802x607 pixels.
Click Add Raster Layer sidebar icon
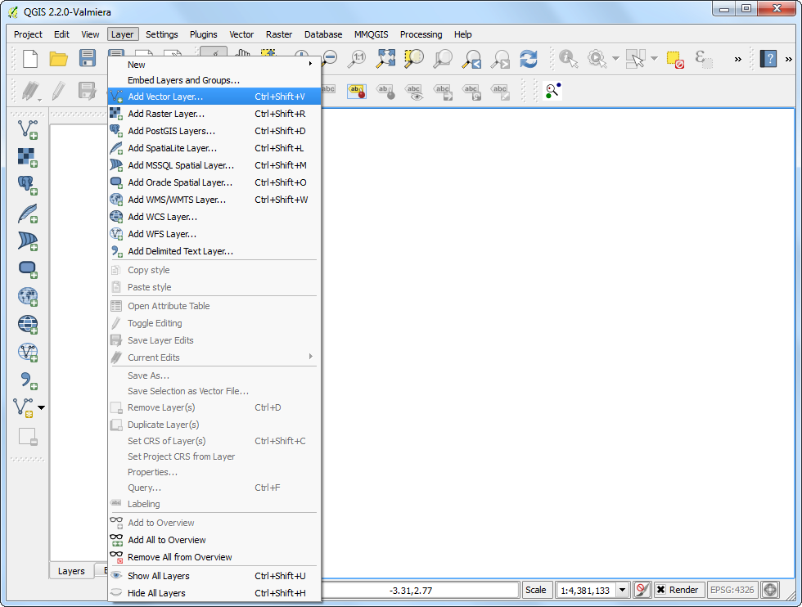pyautogui.click(x=28, y=158)
